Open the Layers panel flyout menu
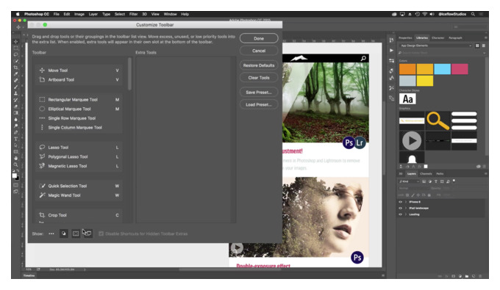This screenshot has width=500, height=290. coord(485,174)
